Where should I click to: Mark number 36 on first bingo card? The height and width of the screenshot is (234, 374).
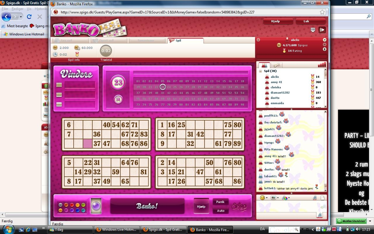[97, 134]
